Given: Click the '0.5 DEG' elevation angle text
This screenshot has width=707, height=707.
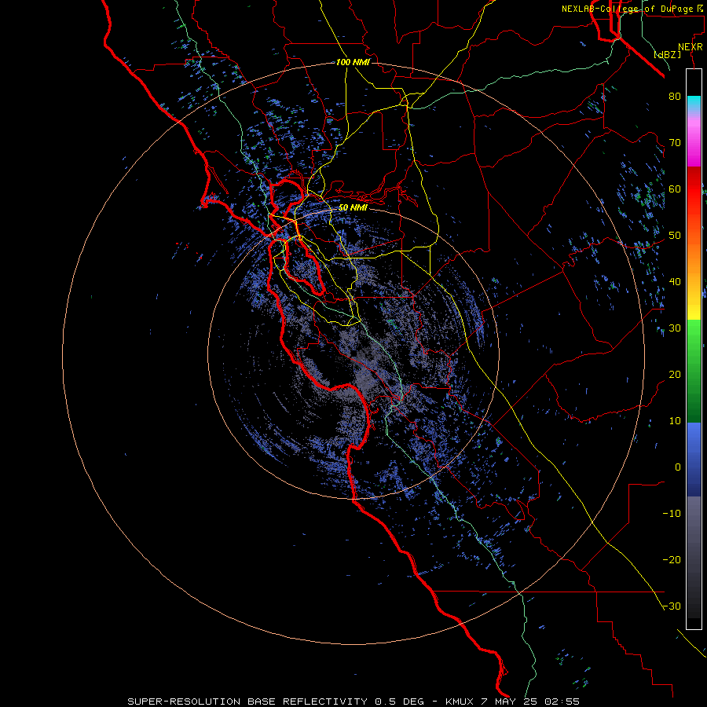Looking at the screenshot, I should [400, 702].
